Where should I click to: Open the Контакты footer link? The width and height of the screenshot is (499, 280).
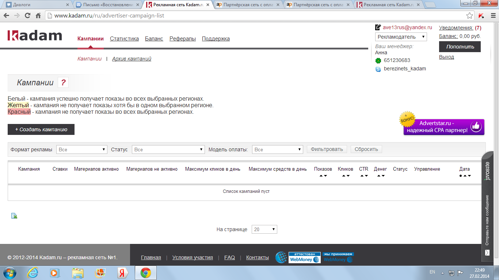[x=258, y=257]
